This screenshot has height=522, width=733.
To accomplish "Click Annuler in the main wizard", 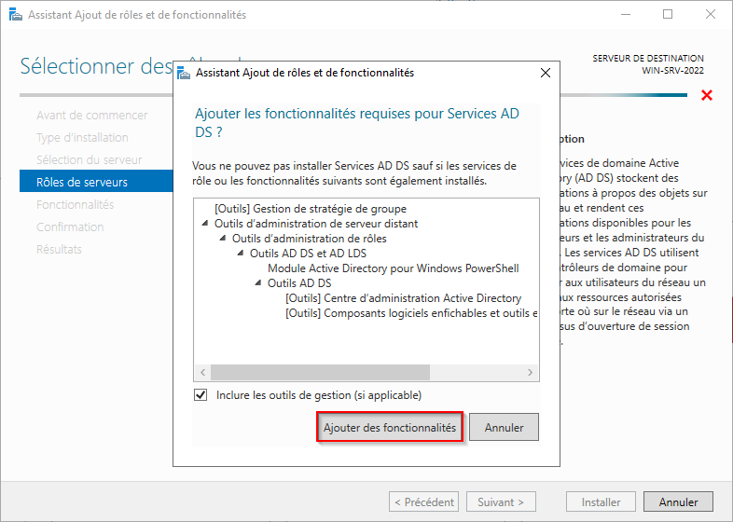I will [x=678, y=501].
